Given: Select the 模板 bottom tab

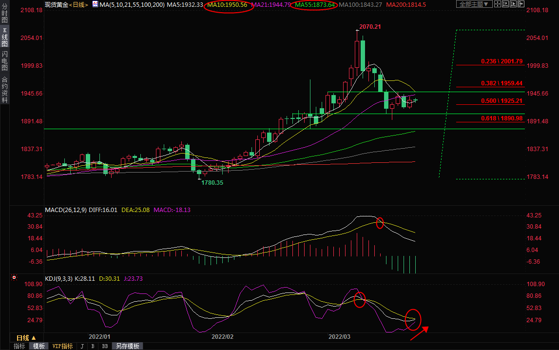Looking at the screenshot, I should (39, 346).
